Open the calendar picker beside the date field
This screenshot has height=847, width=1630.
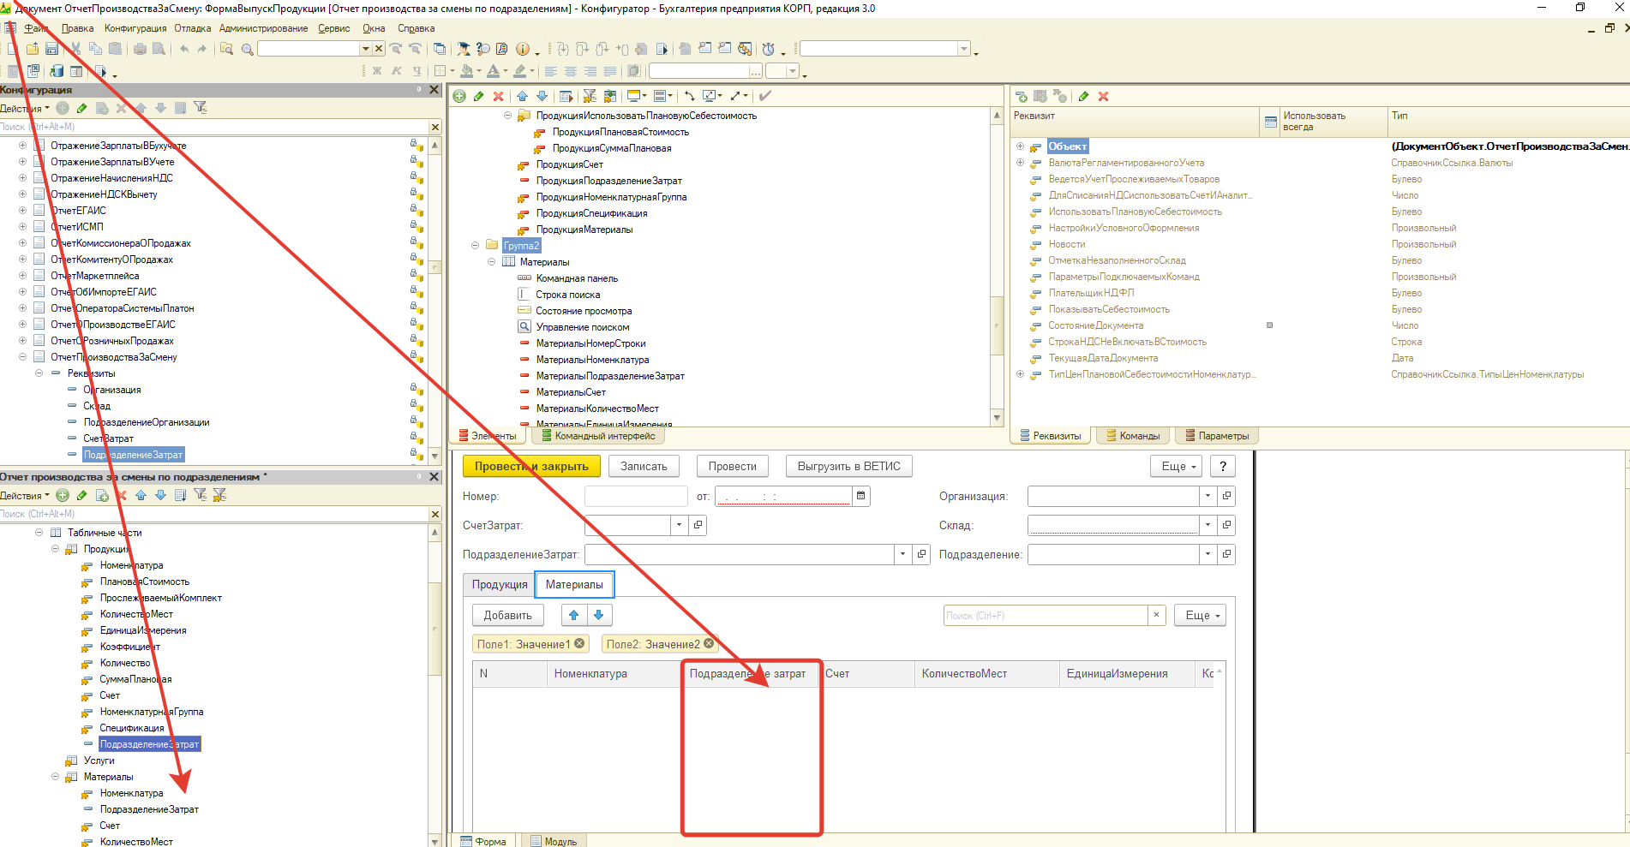(860, 496)
